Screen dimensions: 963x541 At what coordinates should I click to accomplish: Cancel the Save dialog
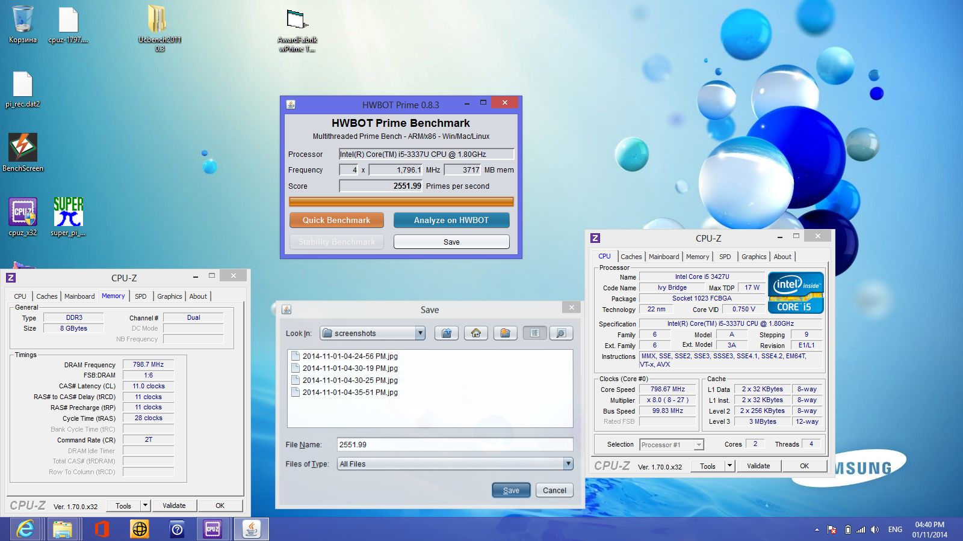554,490
